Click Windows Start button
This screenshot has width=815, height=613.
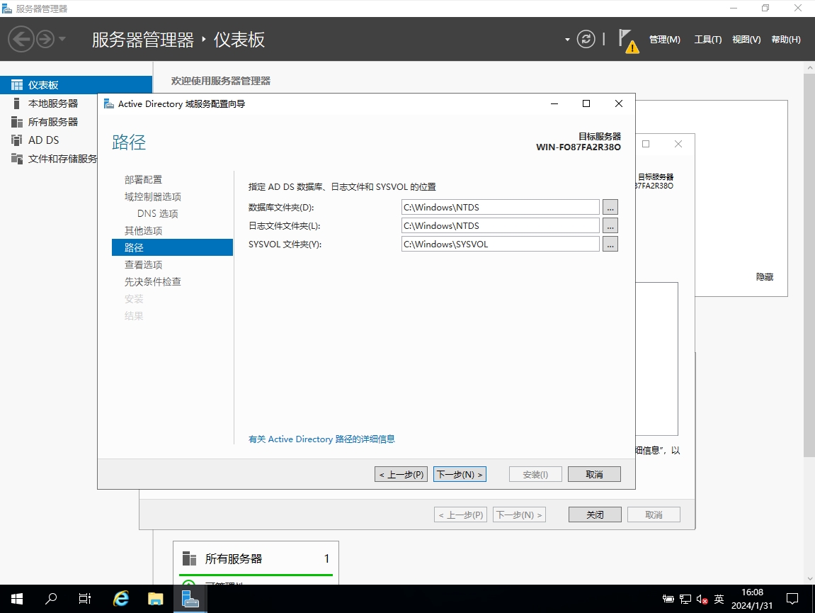point(16,599)
